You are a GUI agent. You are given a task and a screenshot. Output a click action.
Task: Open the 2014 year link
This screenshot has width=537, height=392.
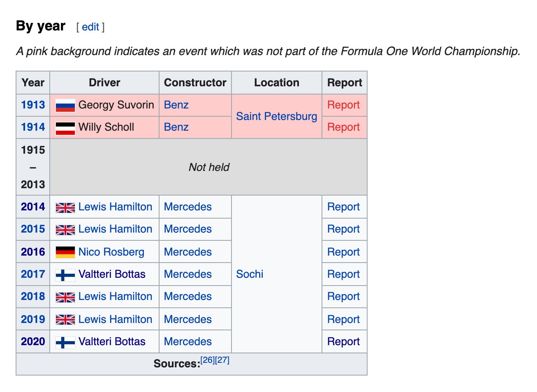tap(33, 207)
